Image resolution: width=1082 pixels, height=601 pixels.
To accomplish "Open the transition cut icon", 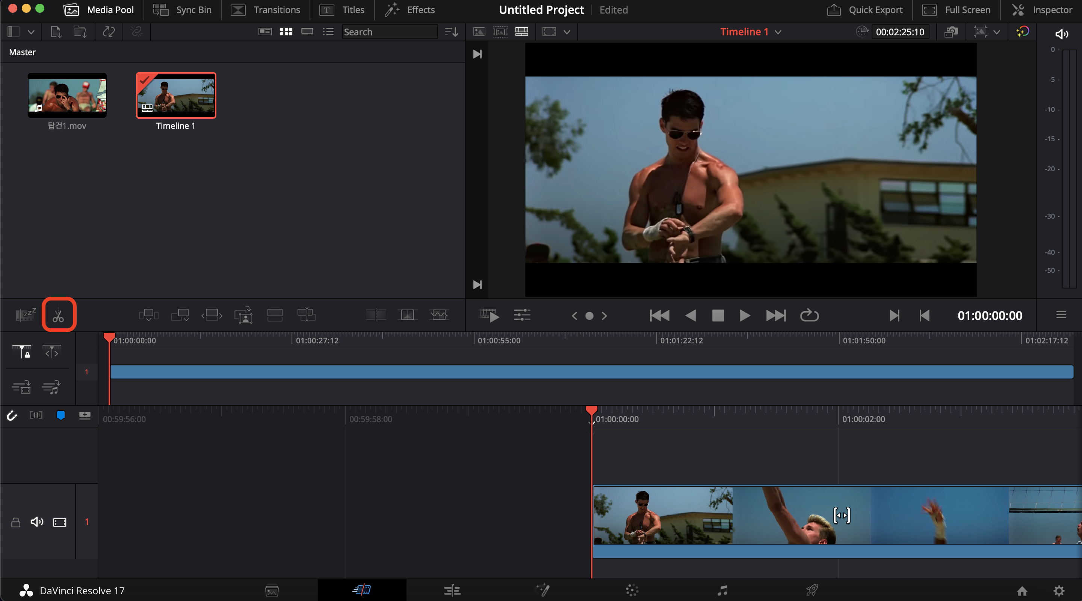I will 376,314.
